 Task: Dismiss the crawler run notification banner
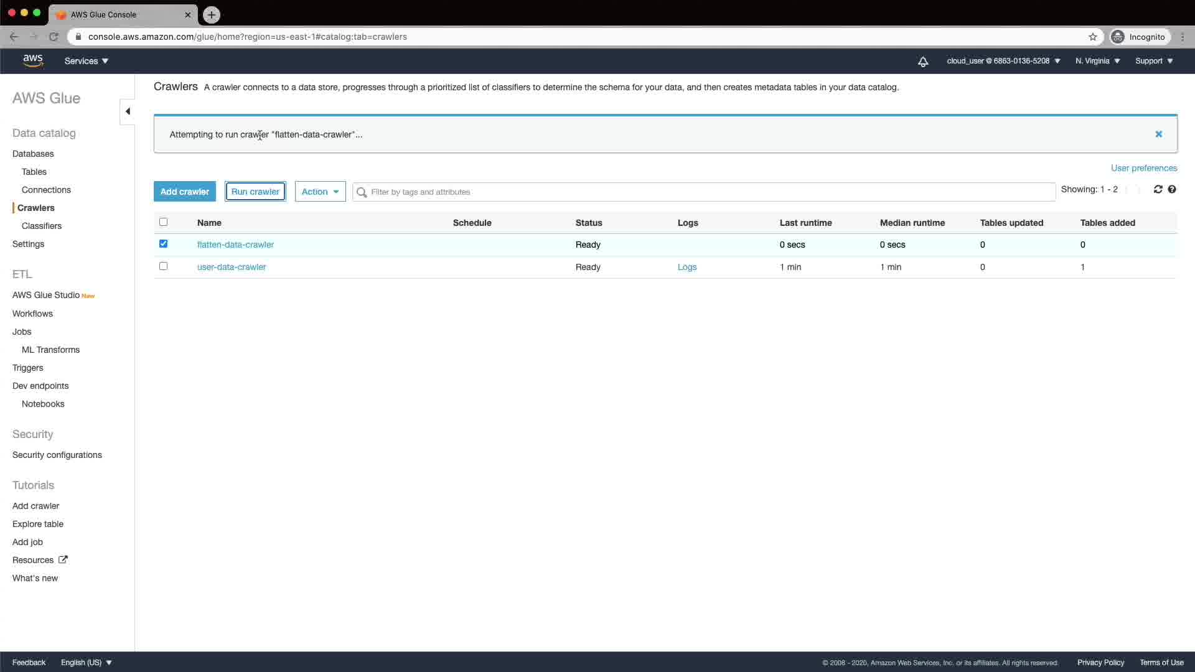point(1158,134)
